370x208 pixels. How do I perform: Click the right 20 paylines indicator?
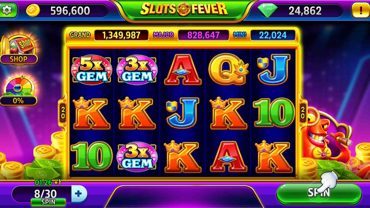click(x=303, y=113)
